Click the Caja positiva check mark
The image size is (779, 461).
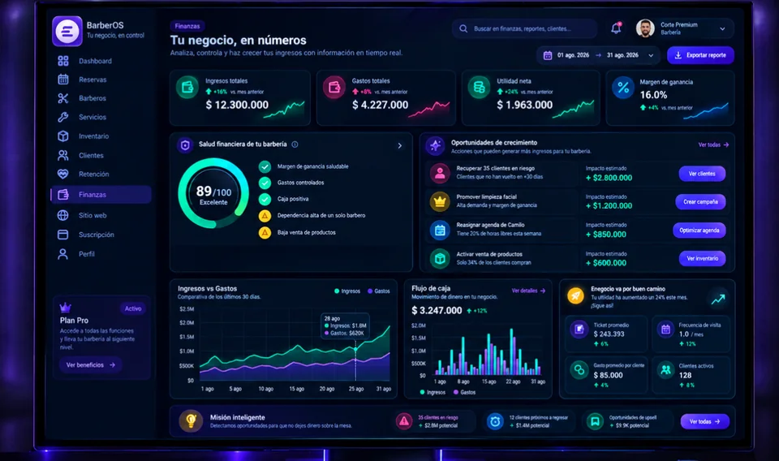pos(265,199)
